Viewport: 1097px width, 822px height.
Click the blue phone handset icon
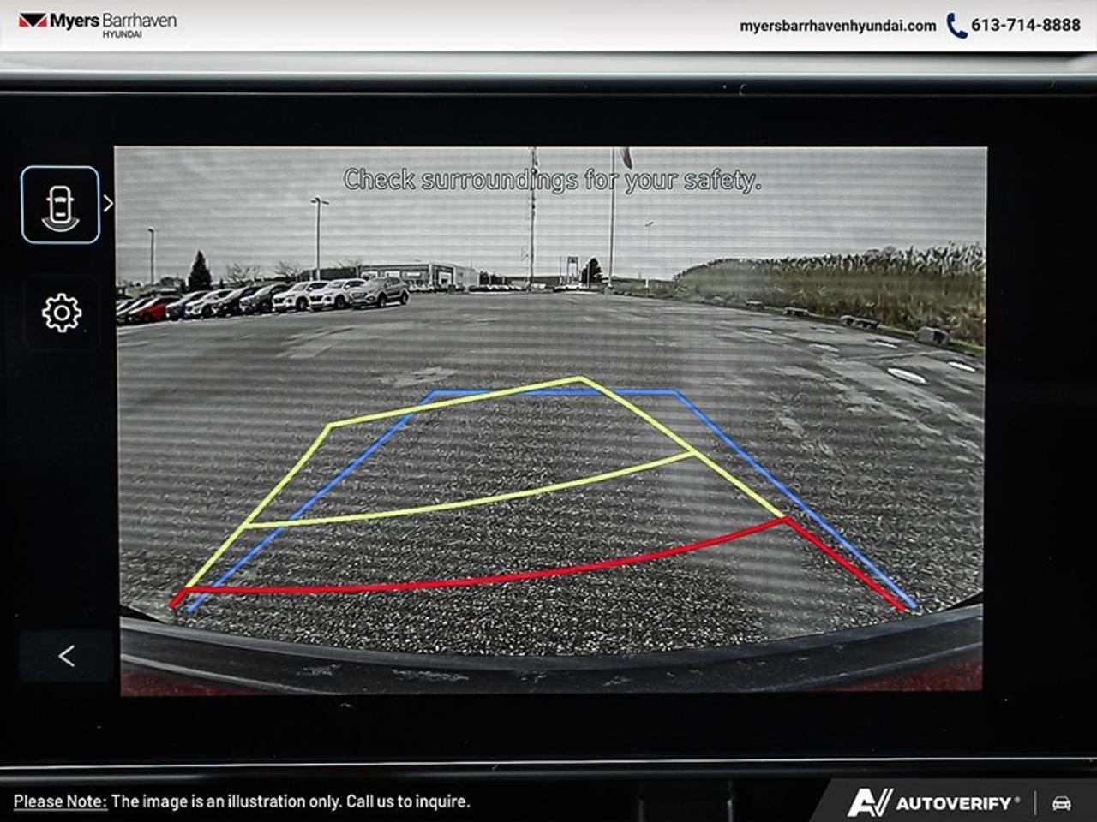click(x=956, y=26)
